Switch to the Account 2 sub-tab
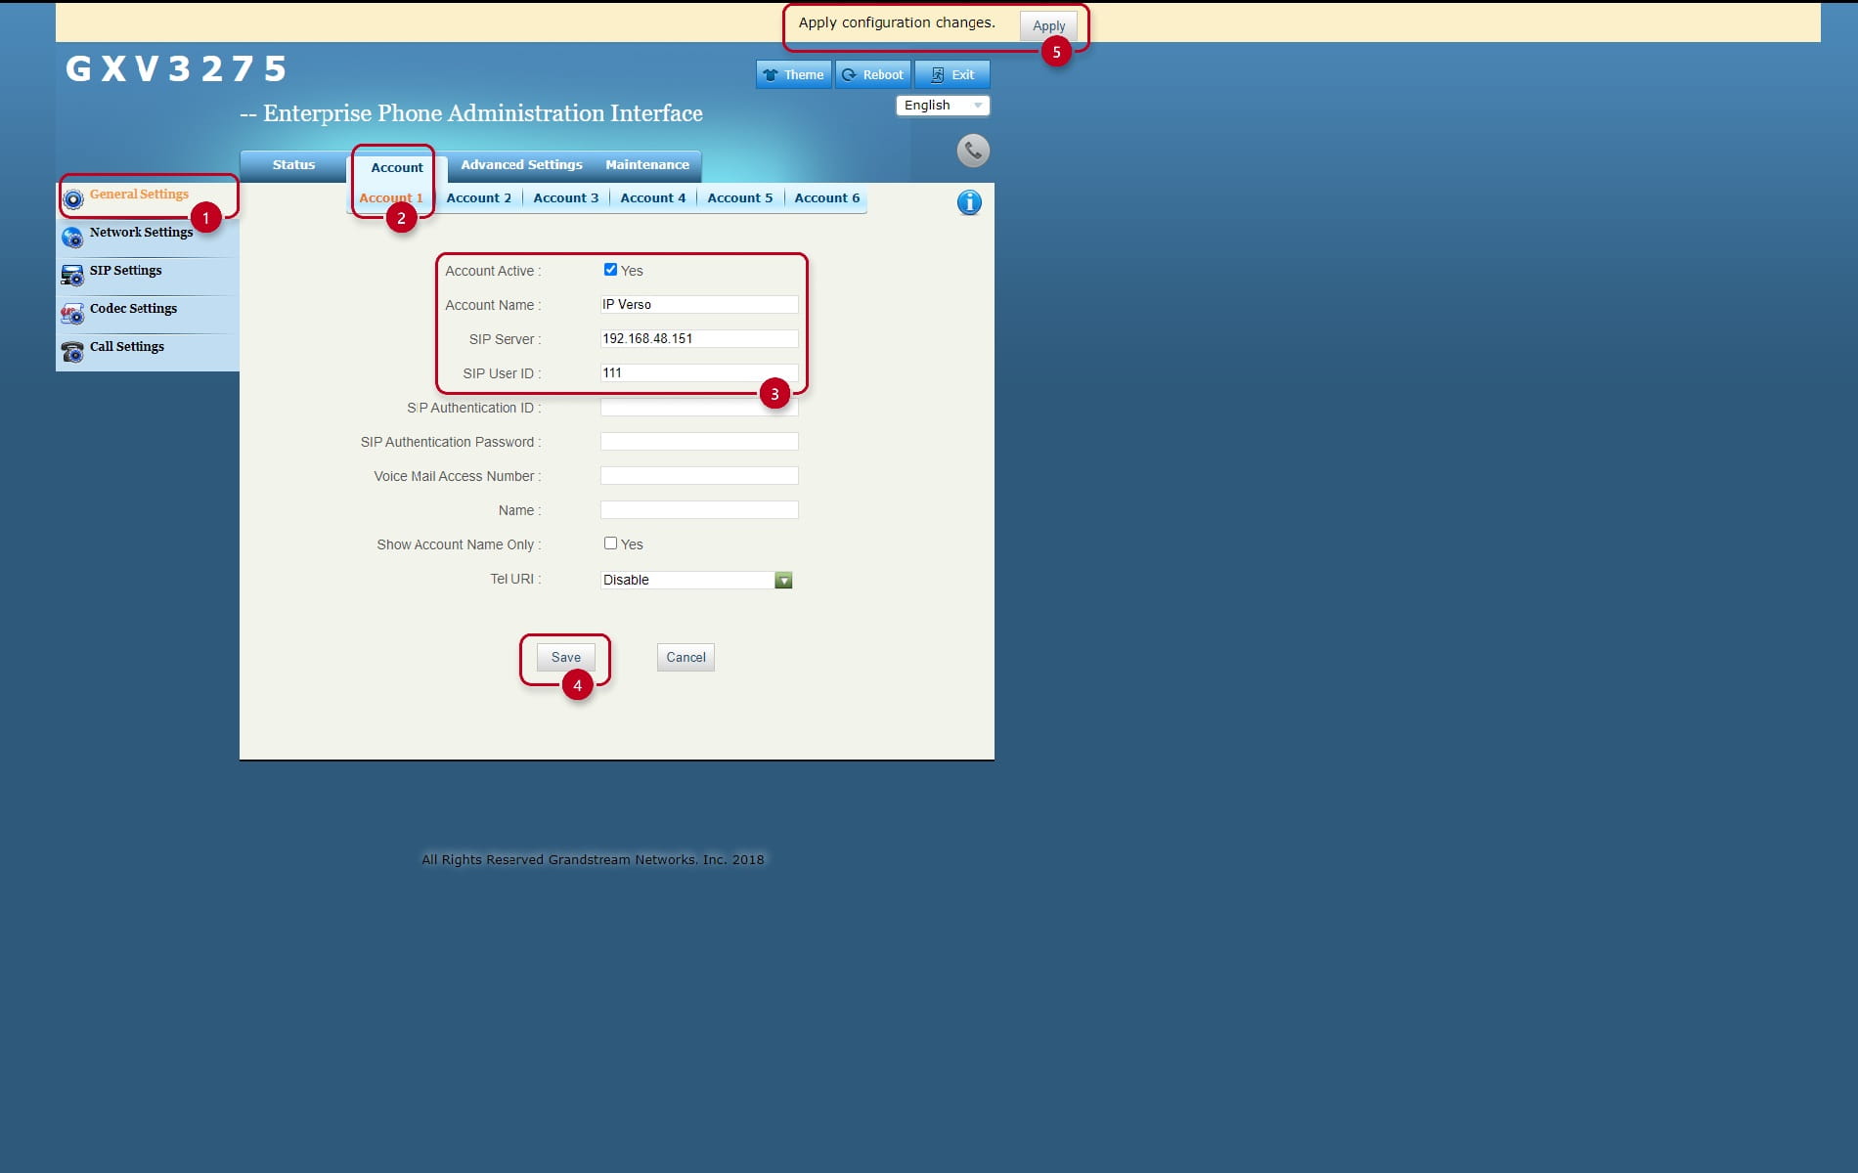Screen dimensions: 1858x1173 coord(478,197)
